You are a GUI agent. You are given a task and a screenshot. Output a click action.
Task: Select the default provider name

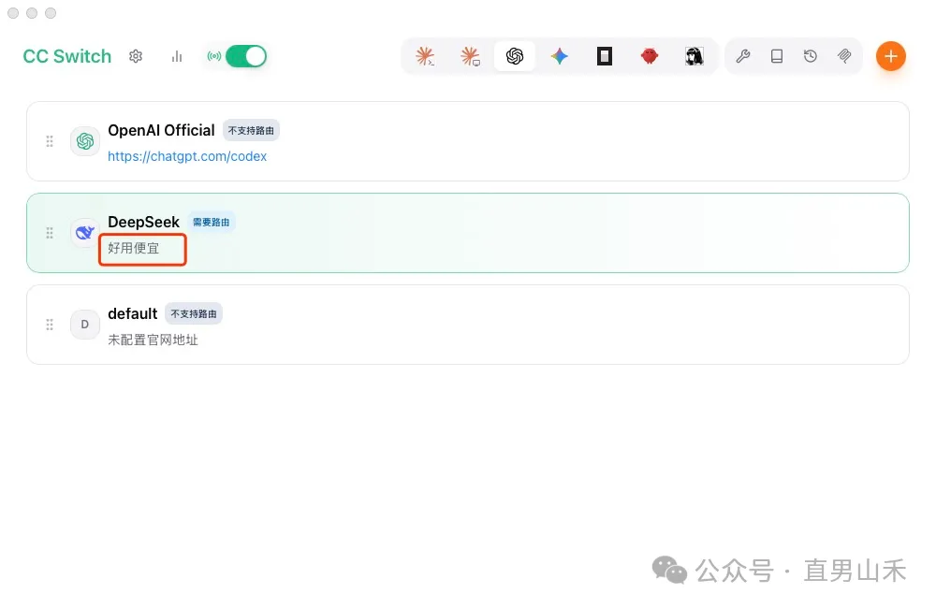tap(133, 313)
